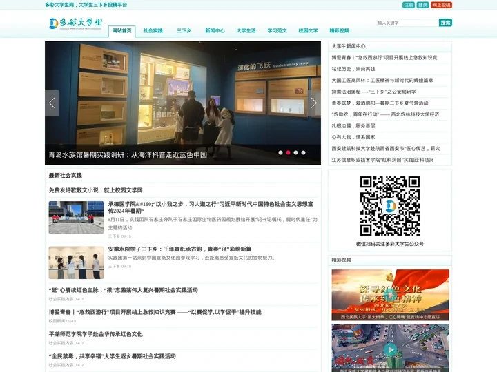Viewport: 497px width, 372px height.
Task: Open the 安徽水院学子三下乡 article thumbnail
Action: 76,262
